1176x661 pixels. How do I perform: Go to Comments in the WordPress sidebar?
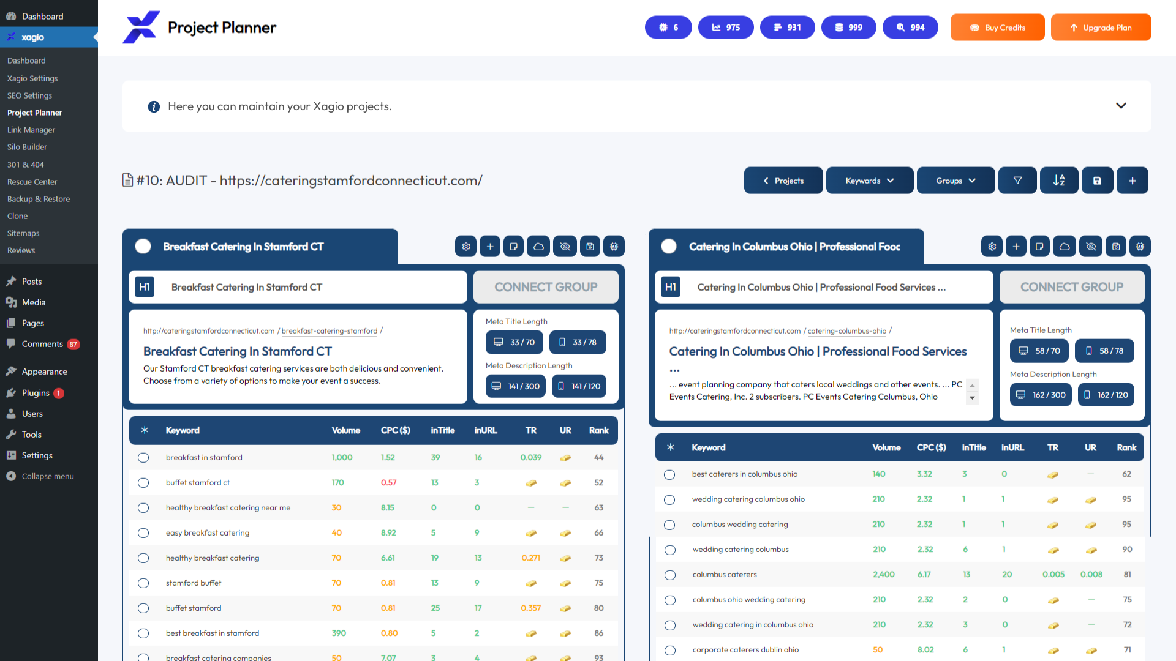pyautogui.click(x=41, y=343)
